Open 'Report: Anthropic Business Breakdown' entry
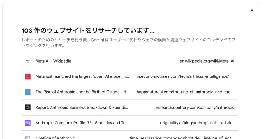This screenshot has height=139, width=263. point(82,108)
